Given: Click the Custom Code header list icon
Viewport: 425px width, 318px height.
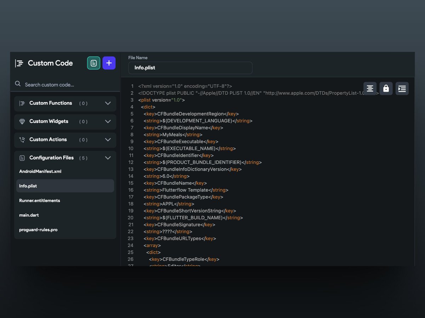Looking at the screenshot, I should (19, 63).
